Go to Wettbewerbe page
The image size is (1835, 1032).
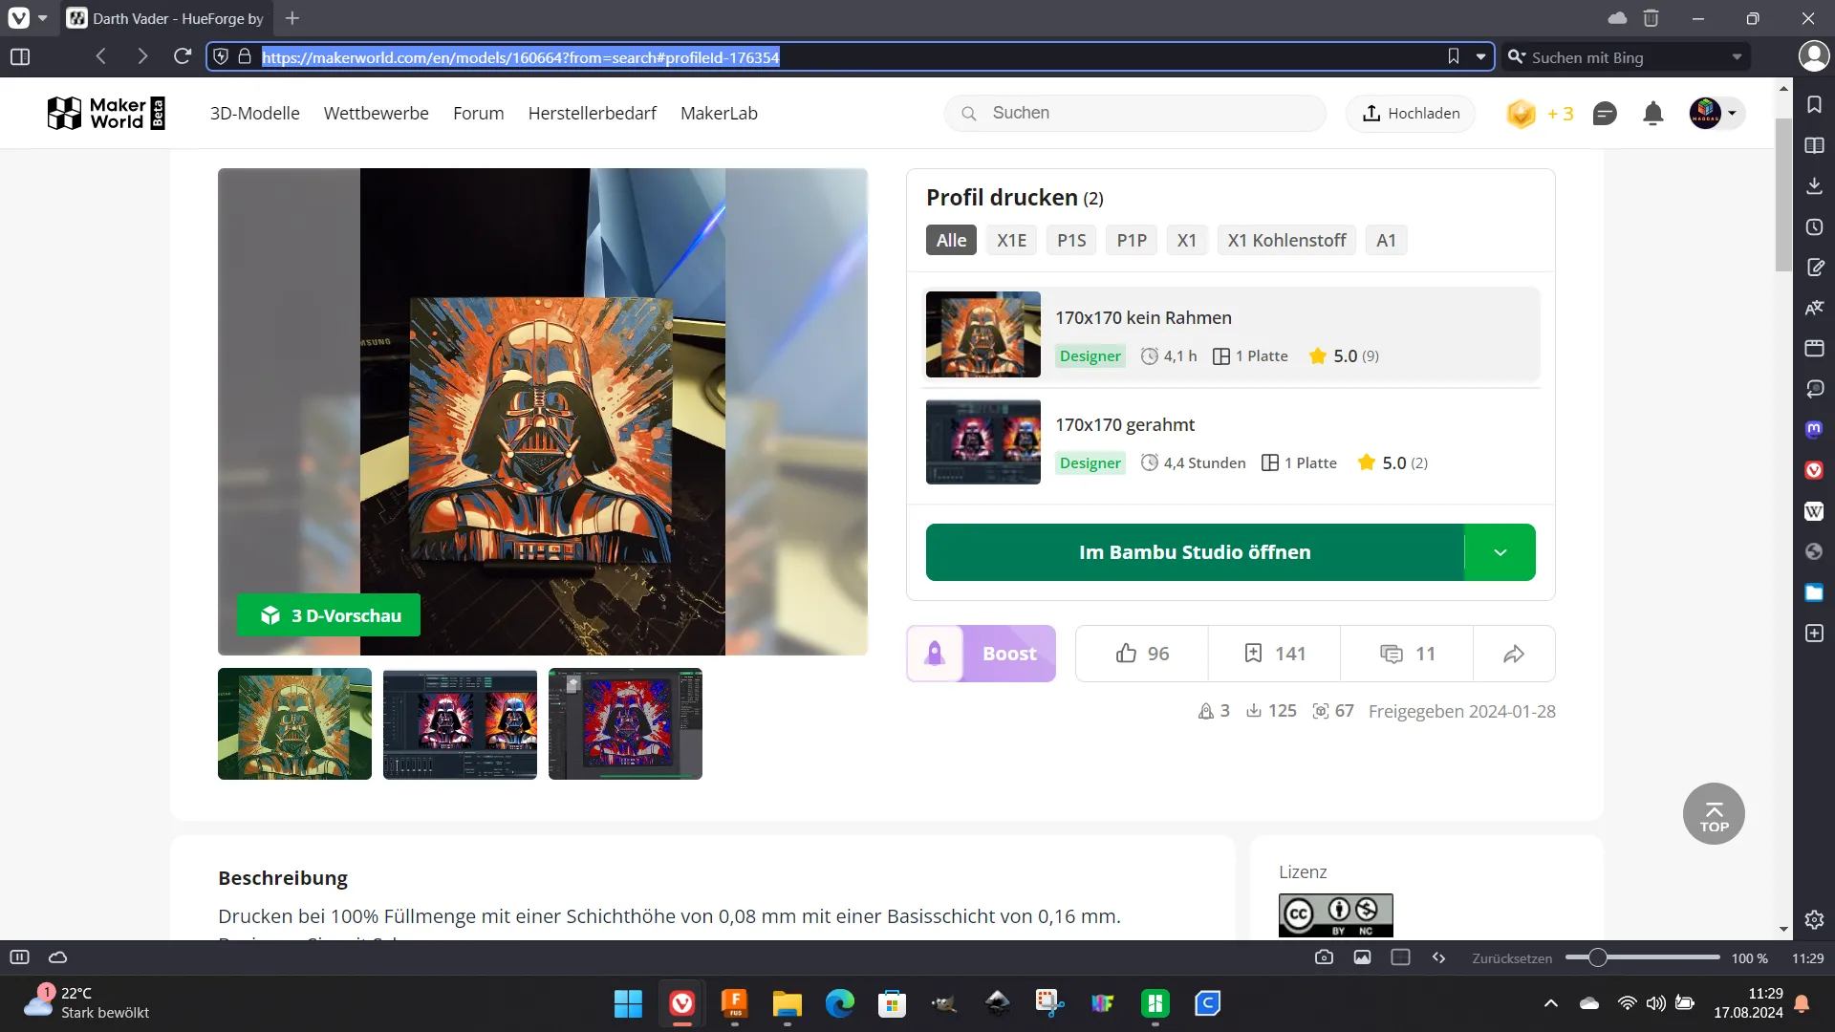point(376,113)
